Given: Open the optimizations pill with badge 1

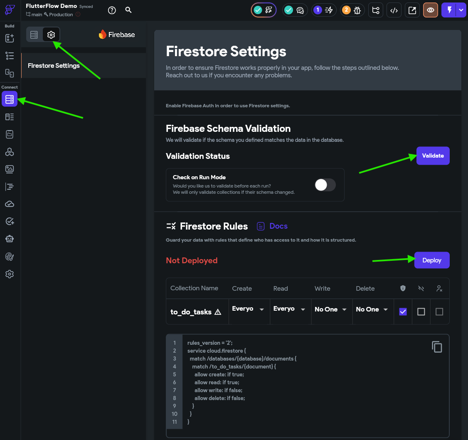Looking at the screenshot, I should pos(324,10).
